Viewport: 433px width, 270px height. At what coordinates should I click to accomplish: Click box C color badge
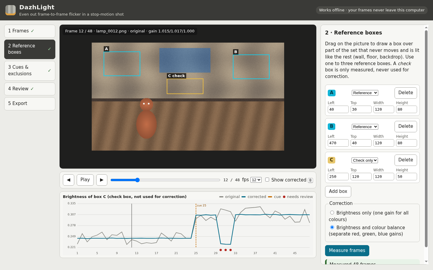[331, 160]
